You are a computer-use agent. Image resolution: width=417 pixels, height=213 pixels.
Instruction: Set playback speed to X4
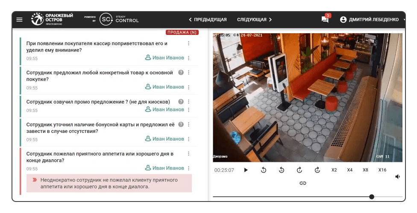tap(350, 170)
